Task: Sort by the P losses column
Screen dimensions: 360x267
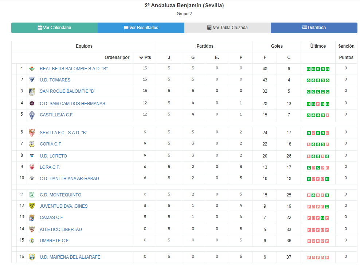Action: (x=241, y=57)
